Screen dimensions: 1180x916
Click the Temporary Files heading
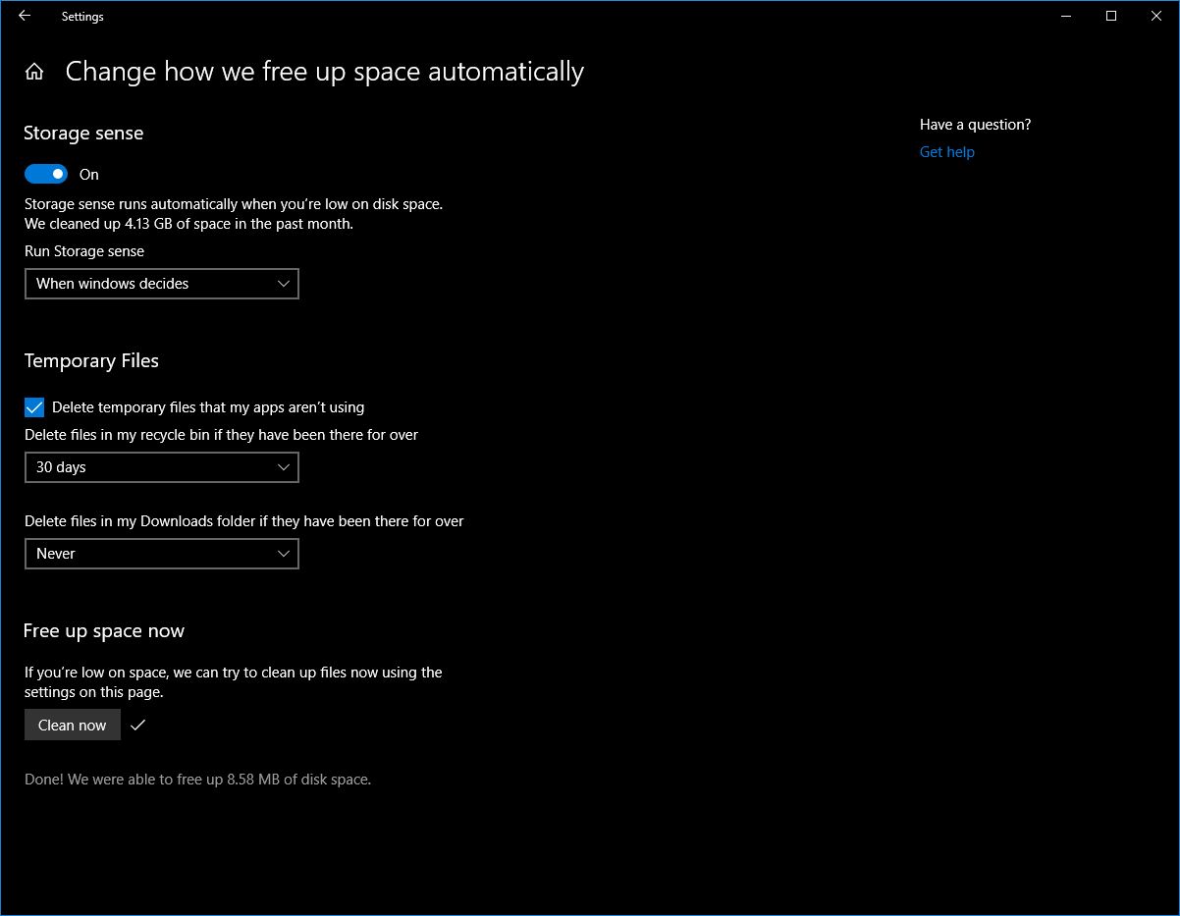coord(91,361)
